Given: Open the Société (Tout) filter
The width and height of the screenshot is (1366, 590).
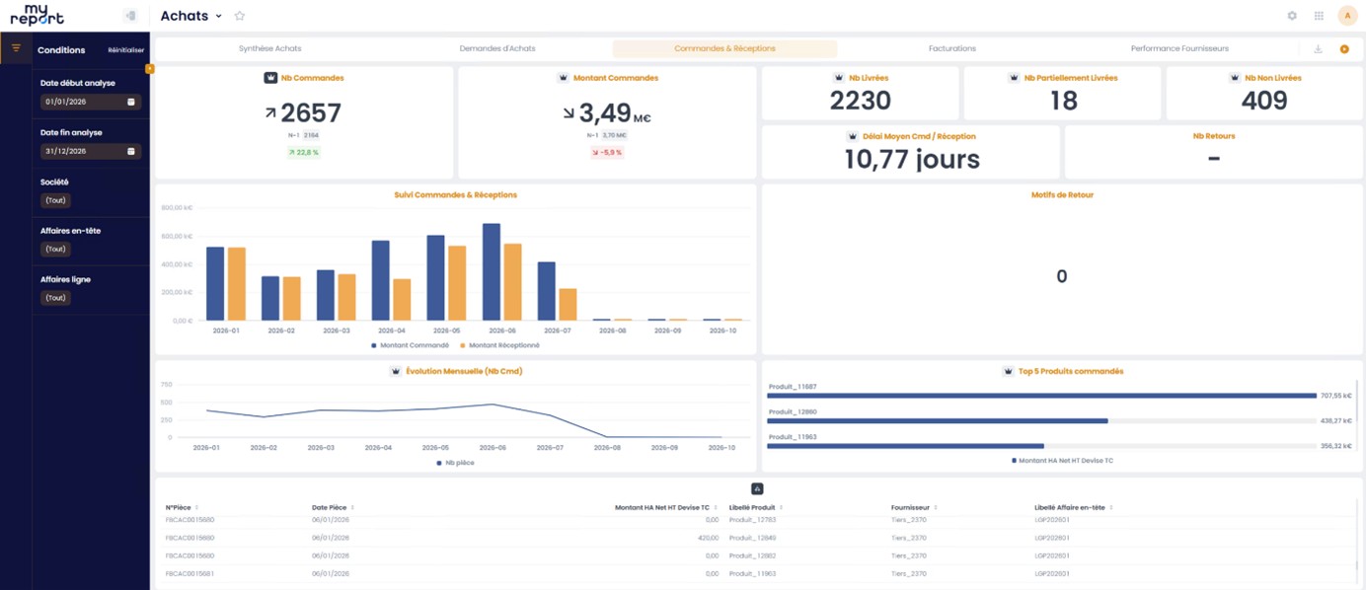Looking at the screenshot, I should coord(55,200).
